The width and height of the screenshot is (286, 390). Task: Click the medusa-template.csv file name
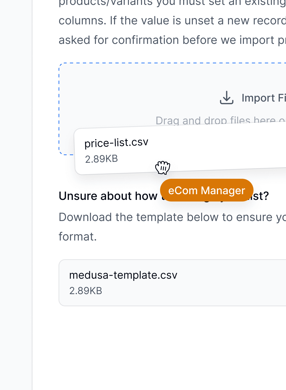coord(123,275)
